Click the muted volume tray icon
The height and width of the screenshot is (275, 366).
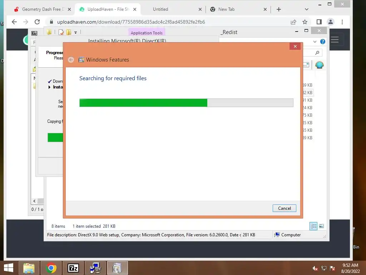click(x=315, y=268)
